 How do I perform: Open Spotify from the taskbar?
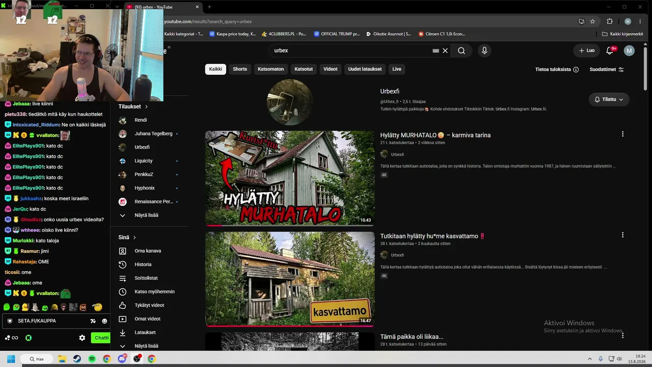[x=92, y=359]
